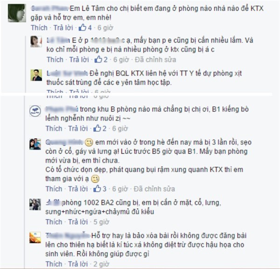
Task: Open 'Đã chỉnh sửa' history on Lê Tâm's reply
Action: (x=155, y=59)
